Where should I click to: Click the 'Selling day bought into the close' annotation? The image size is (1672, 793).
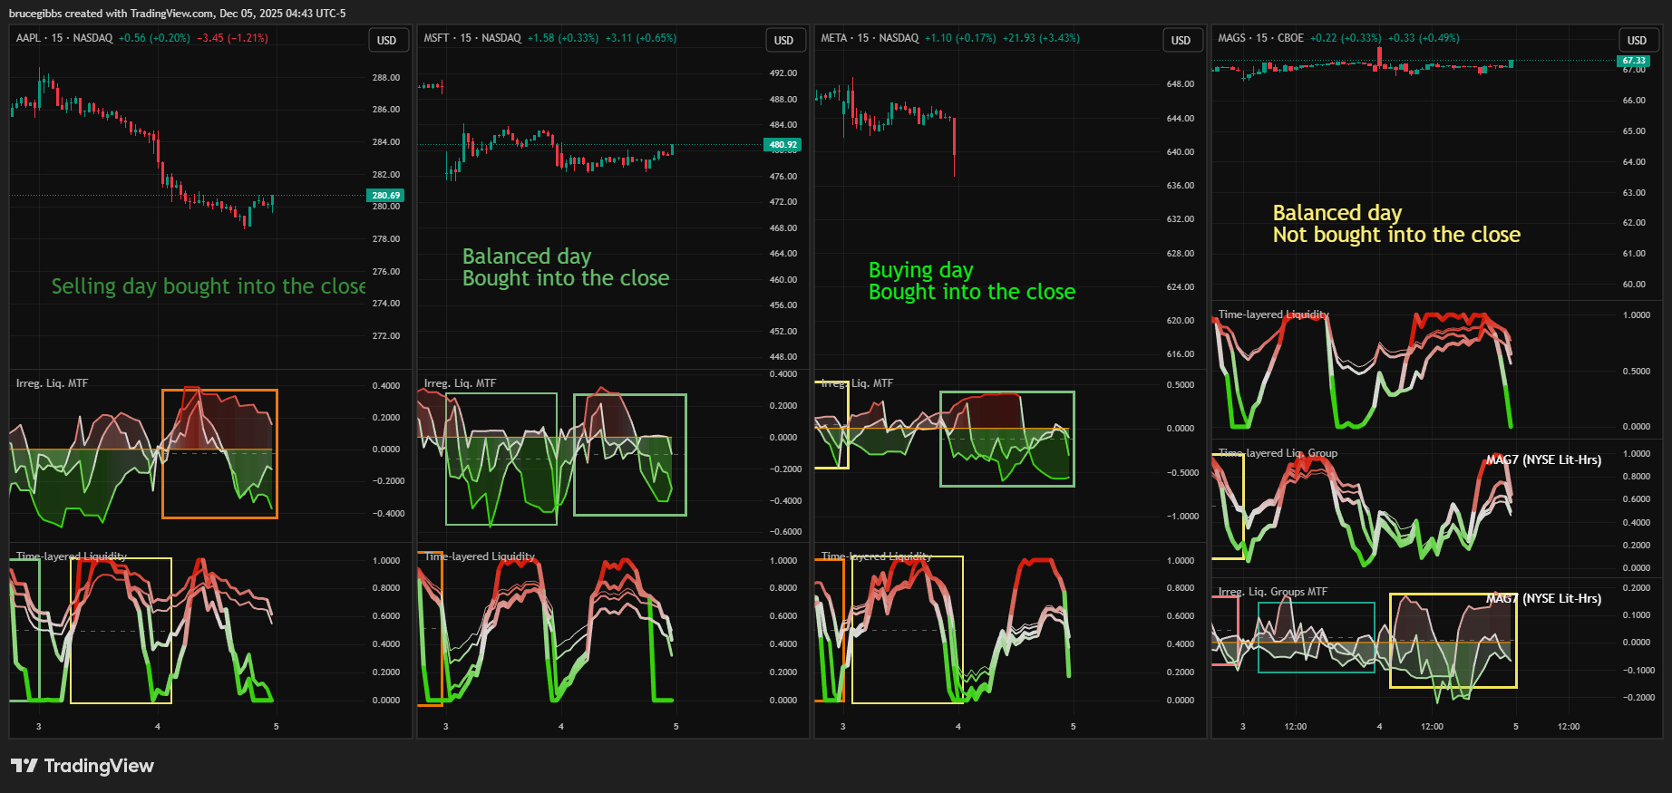[209, 286]
